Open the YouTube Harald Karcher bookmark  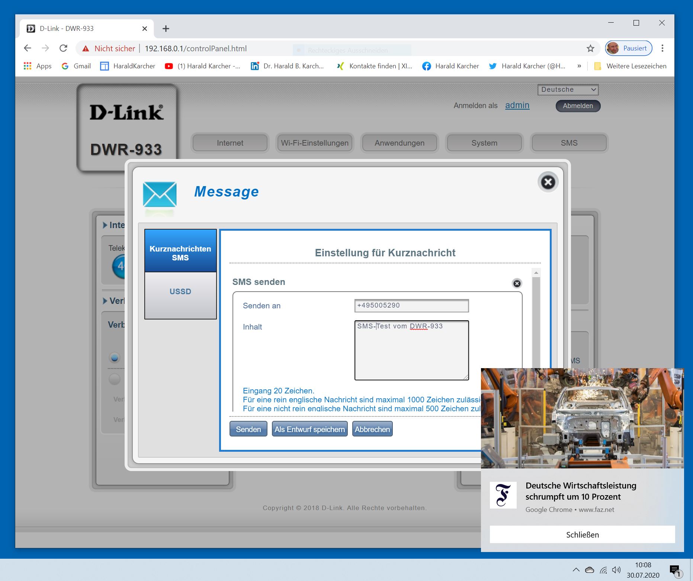203,66
